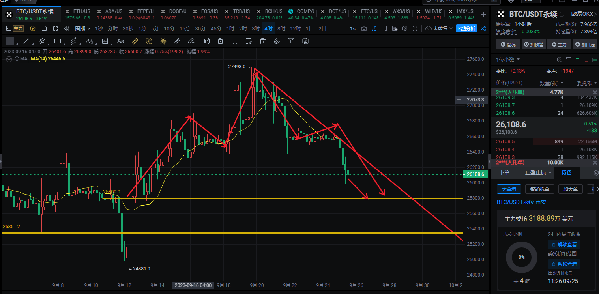Click the share icon beside K线分析

[483, 28]
